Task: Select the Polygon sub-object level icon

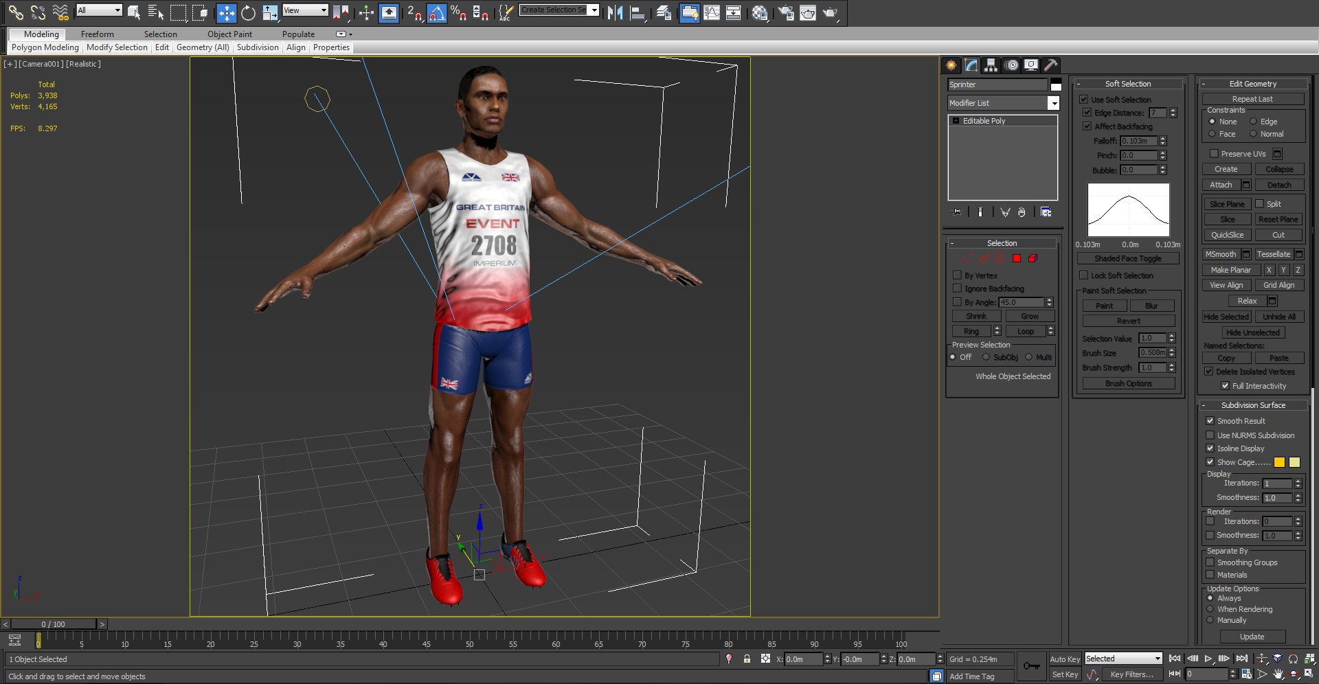Action: [x=1016, y=258]
